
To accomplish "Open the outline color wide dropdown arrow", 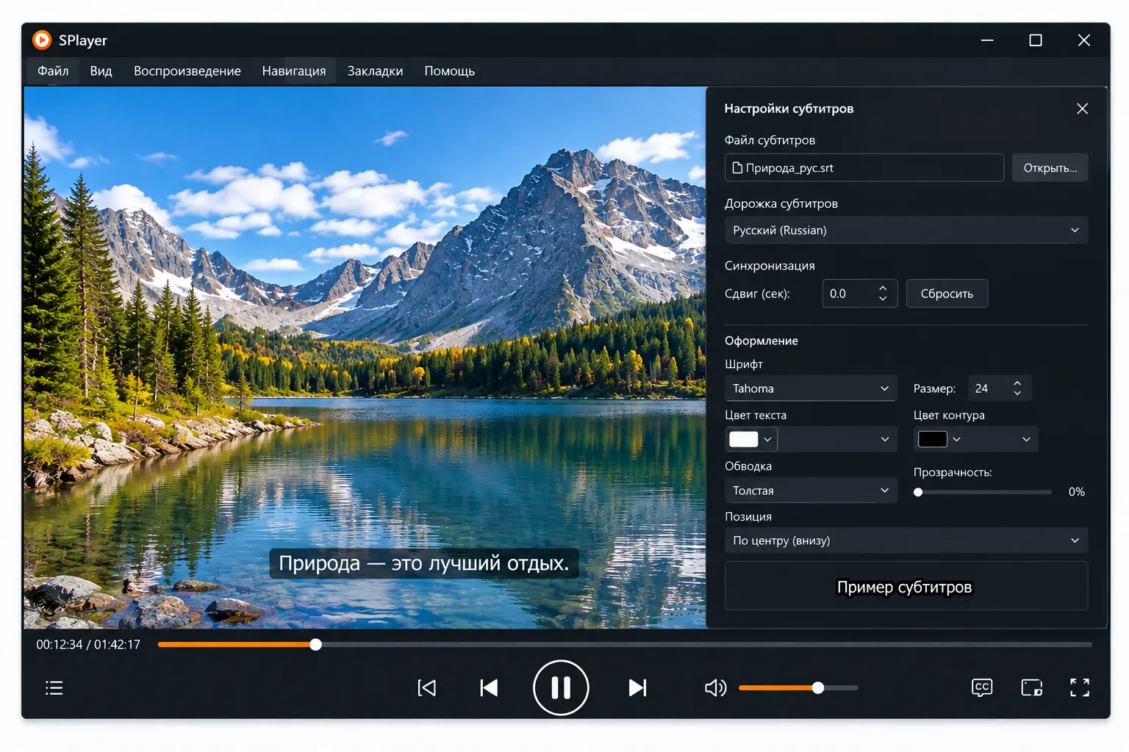I will tap(1026, 439).
